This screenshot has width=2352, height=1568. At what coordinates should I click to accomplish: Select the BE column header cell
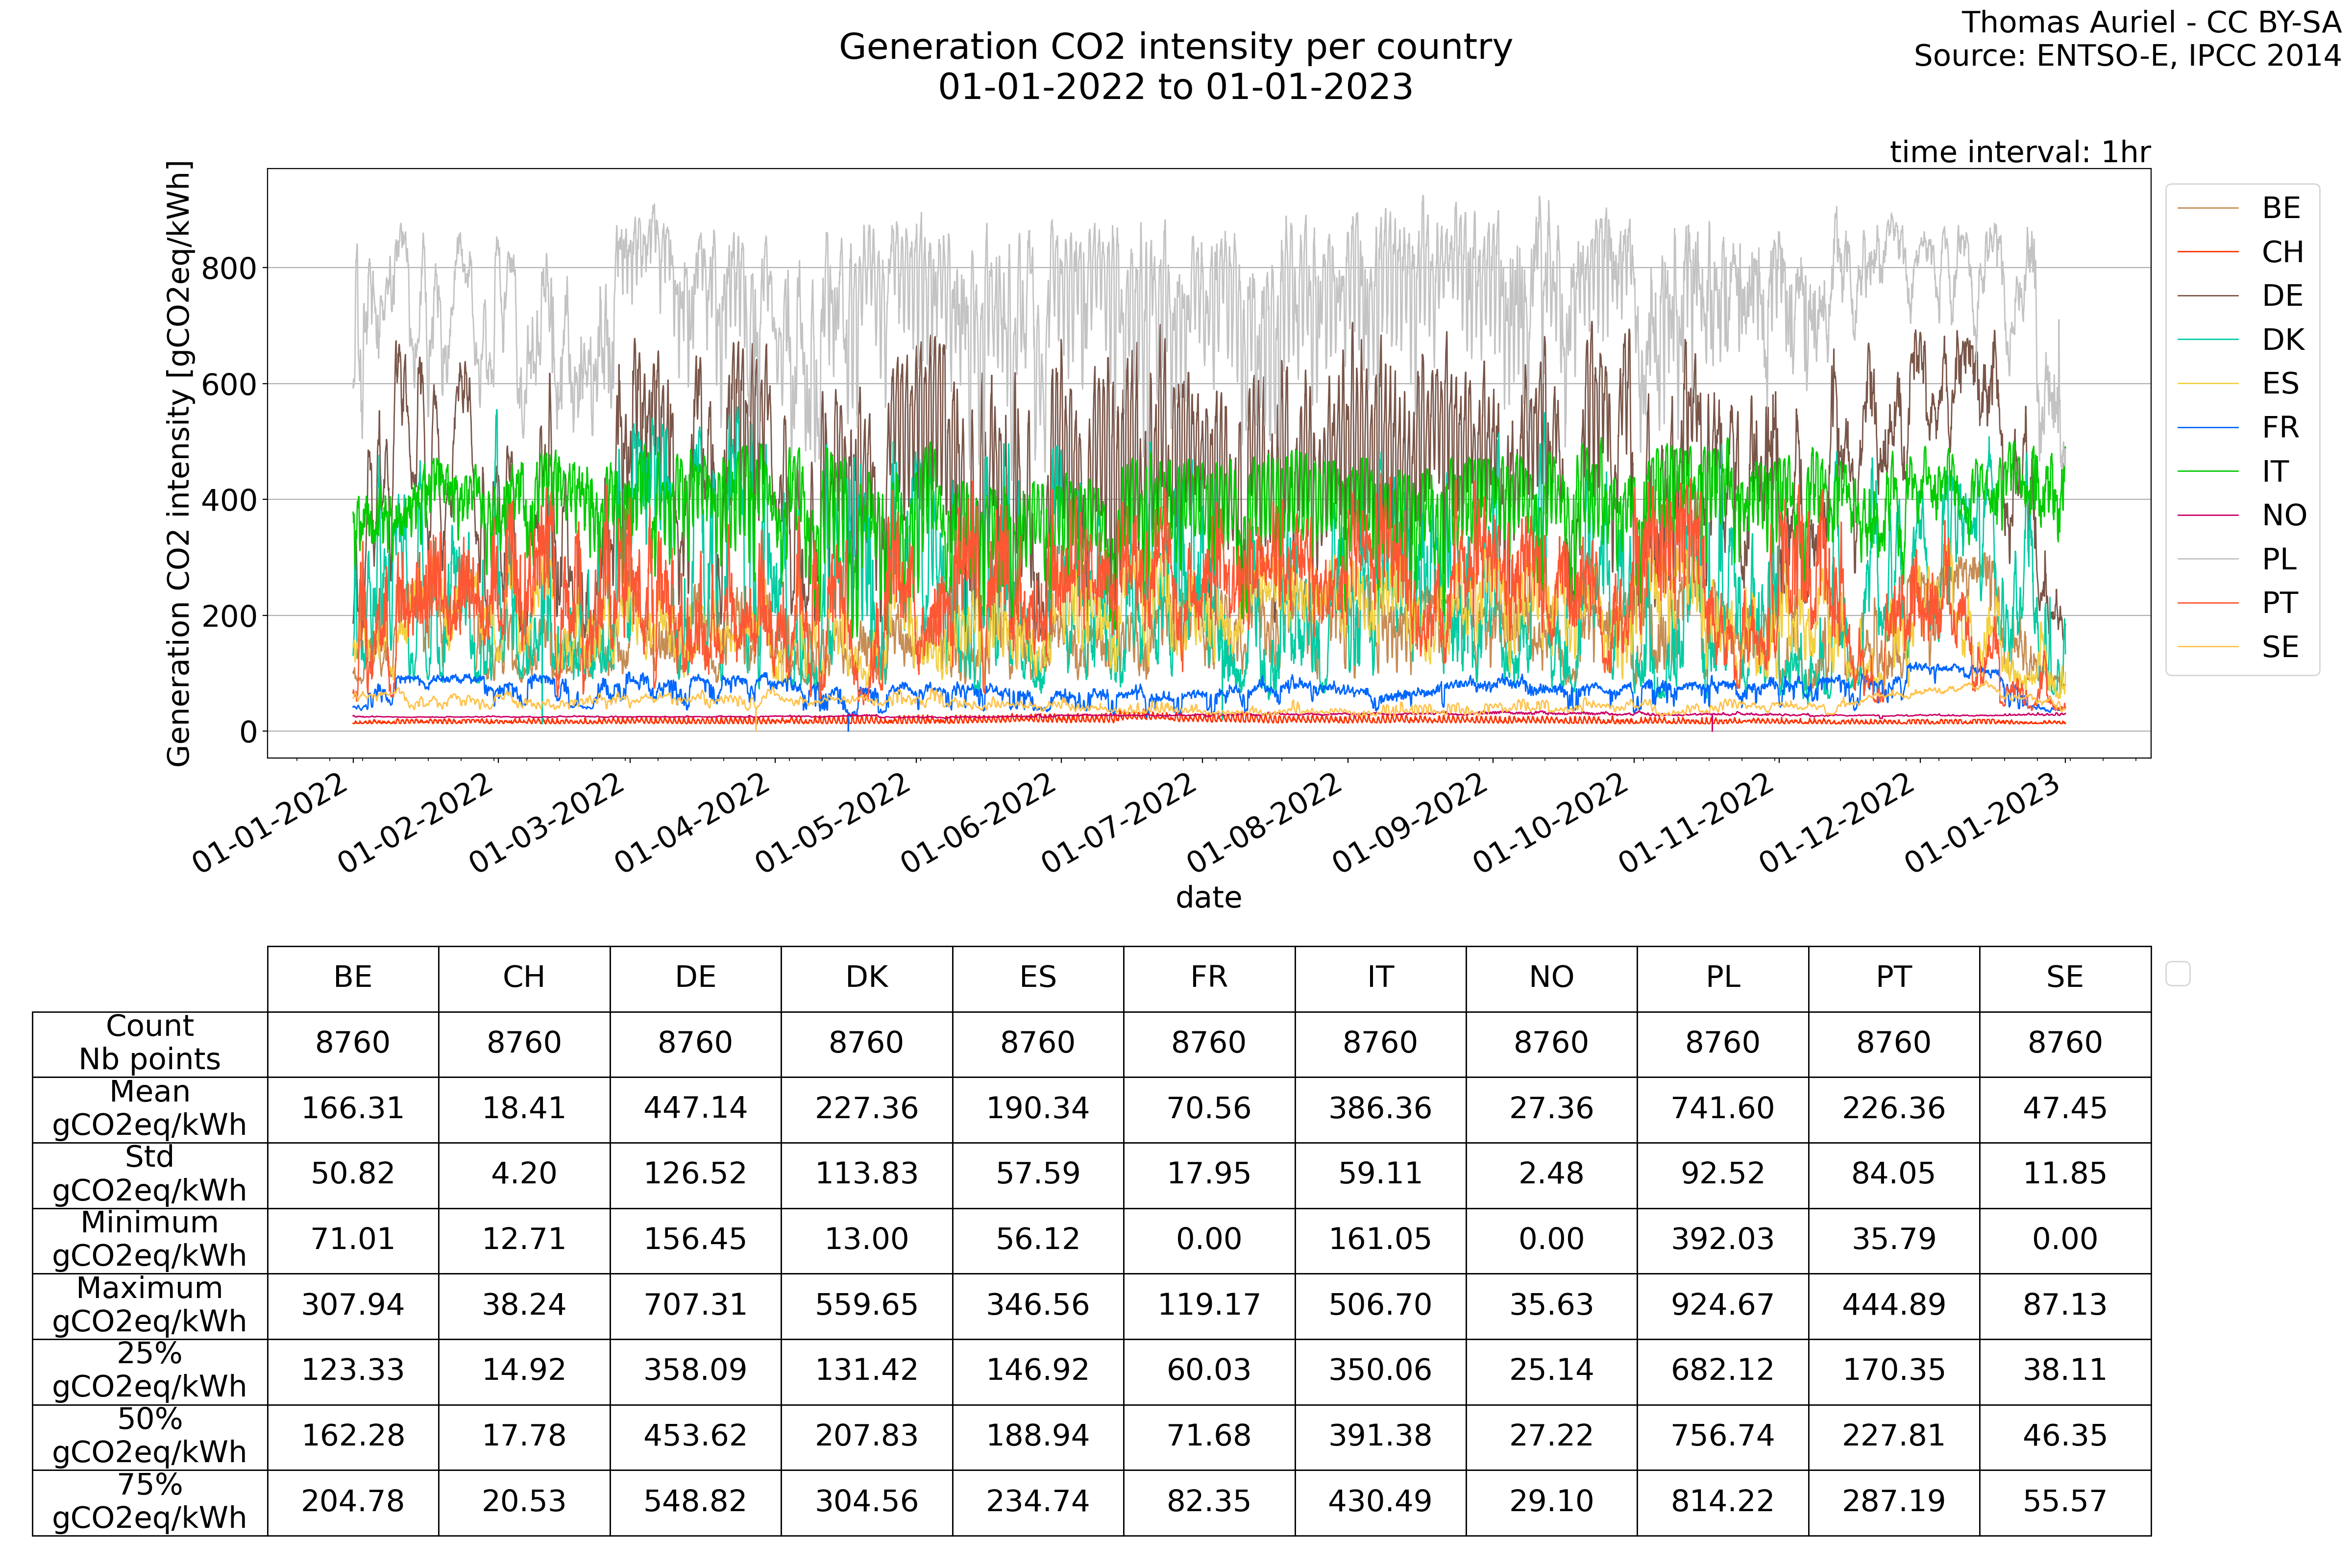click(353, 977)
